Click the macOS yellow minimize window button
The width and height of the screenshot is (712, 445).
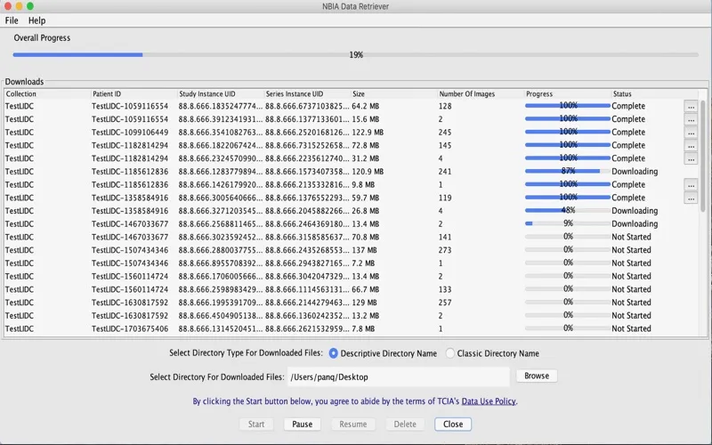coord(19,6)
